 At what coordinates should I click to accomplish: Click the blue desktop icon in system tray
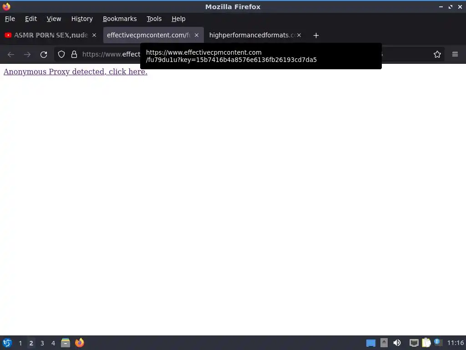(370, 343)
